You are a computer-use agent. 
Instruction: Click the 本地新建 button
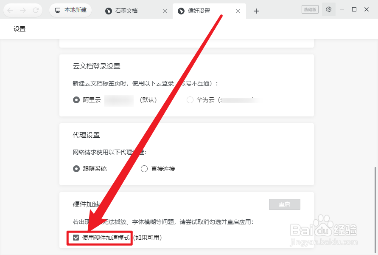coord(70,10)
